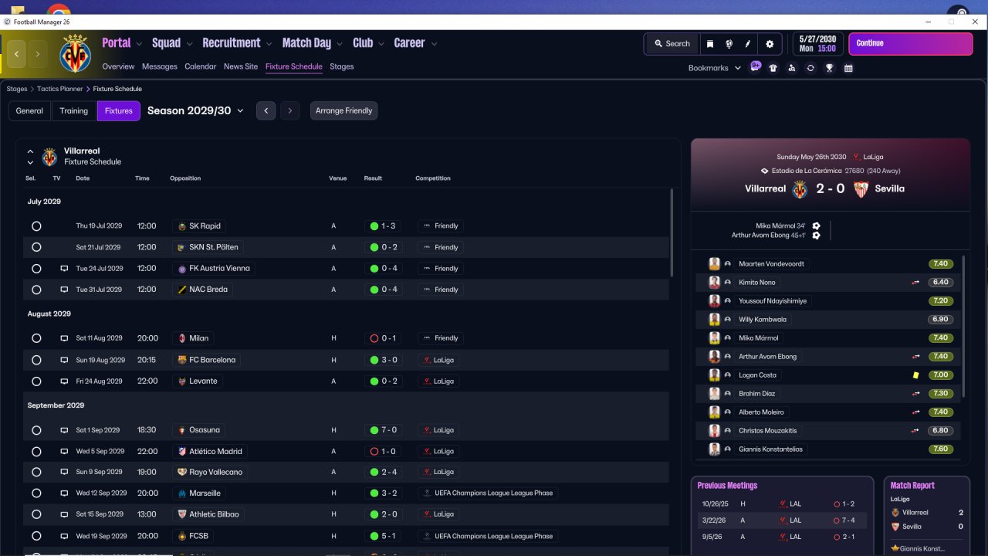Expand the Portal menu dropdown arrow
The height and width of the screenshot is (556, 988).
coord(139,44)
